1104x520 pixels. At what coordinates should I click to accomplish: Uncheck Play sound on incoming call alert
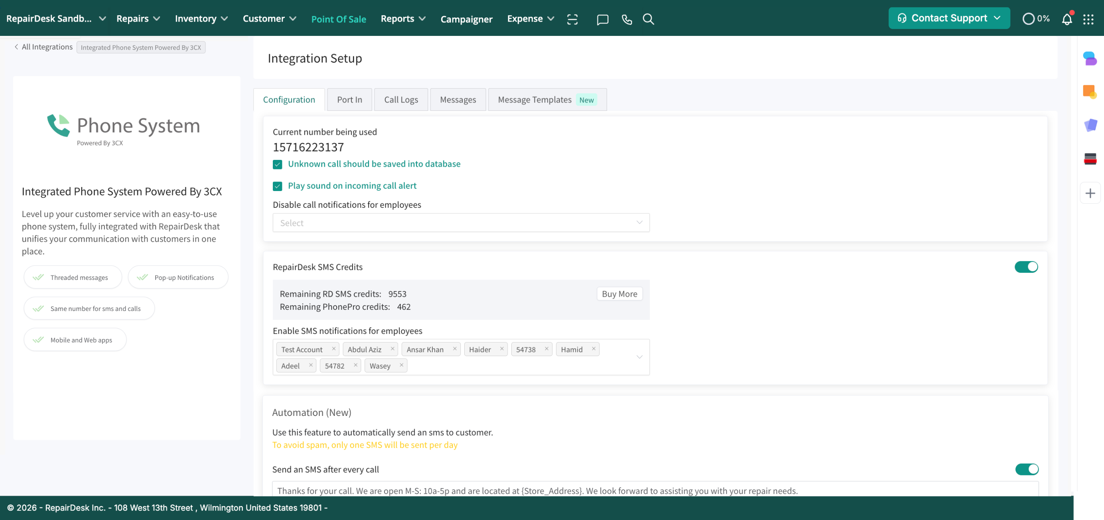pos(277,186)
